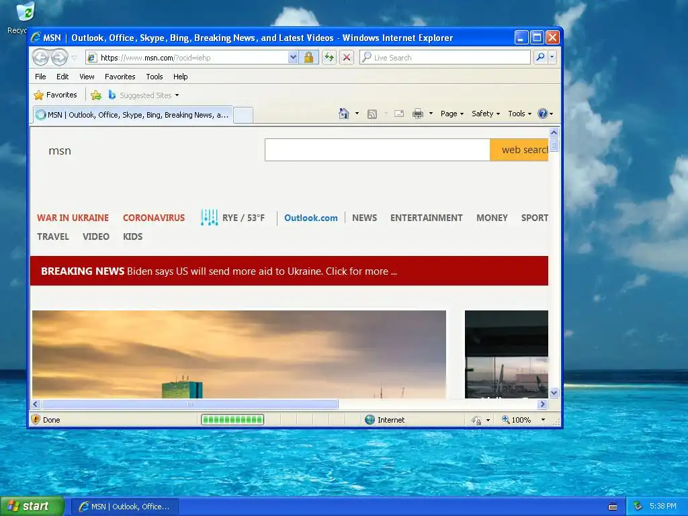The width and height of the screenshot is (688, 516).
Task: Open RYE / 53°F weather link
Action: tap(243, 218)
